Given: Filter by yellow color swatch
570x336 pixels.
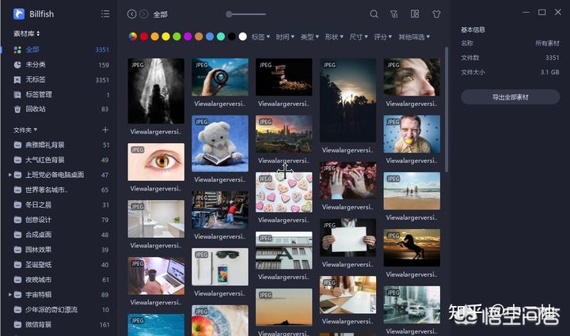Looking at the screenshot, I should 165,36.
